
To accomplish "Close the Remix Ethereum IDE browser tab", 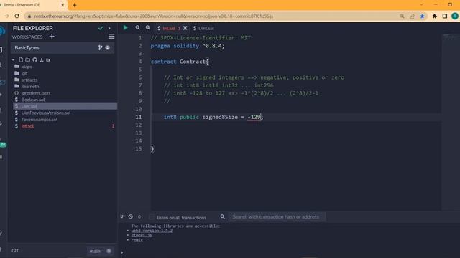I will 63,5.
